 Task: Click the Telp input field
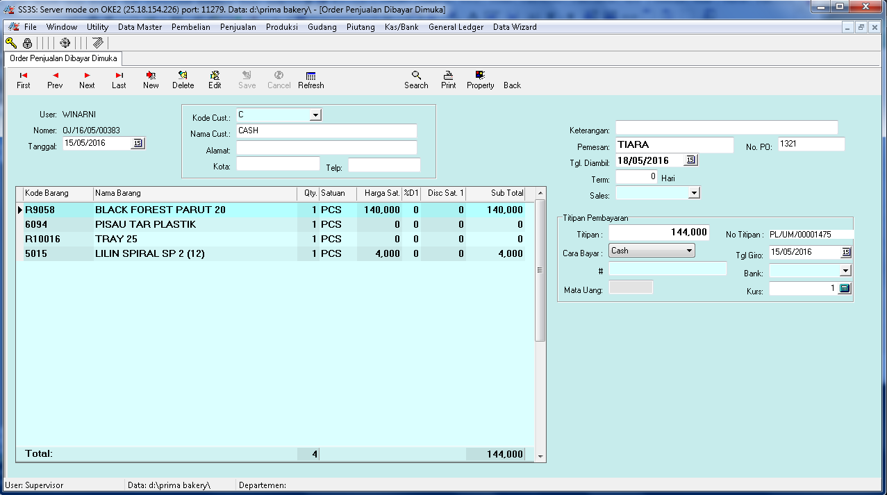pos(384,165)
